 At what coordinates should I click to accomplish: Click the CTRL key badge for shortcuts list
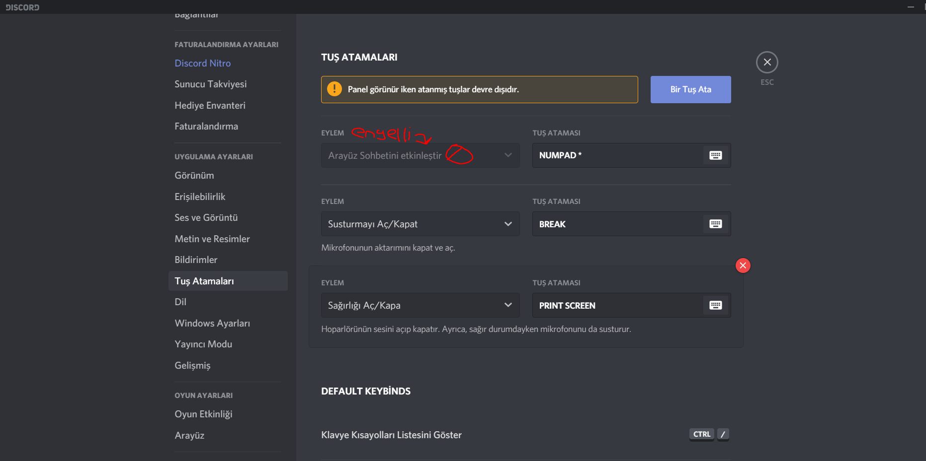(x=701, y=434)
